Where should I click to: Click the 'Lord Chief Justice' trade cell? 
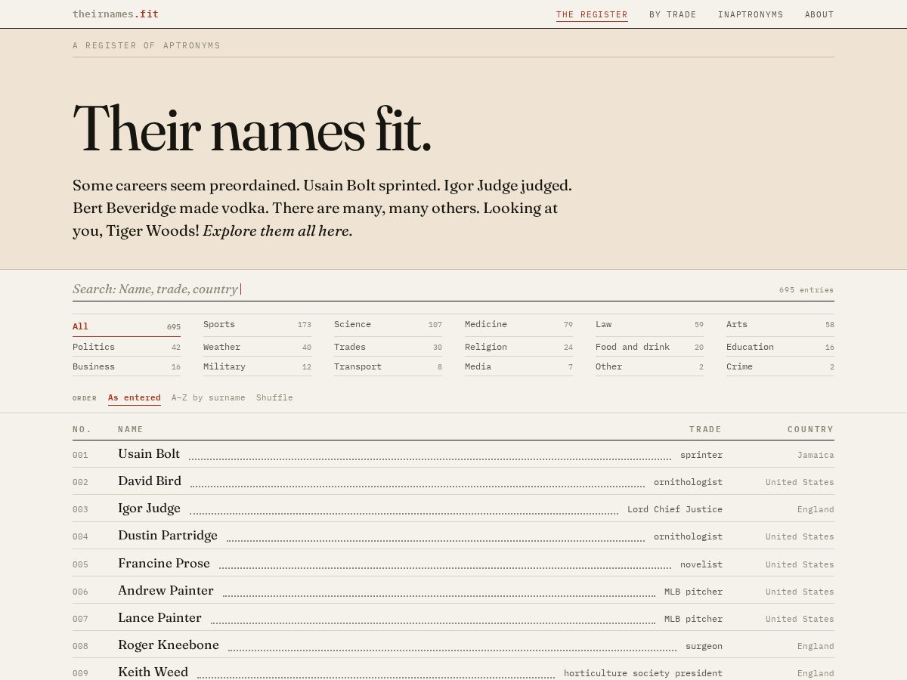[675, 509]
